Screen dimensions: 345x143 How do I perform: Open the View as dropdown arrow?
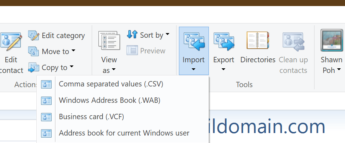click(x=114, y=70)
